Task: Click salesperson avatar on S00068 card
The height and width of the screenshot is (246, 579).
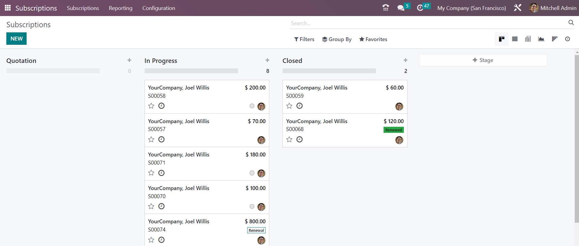Action: point(399,140)
